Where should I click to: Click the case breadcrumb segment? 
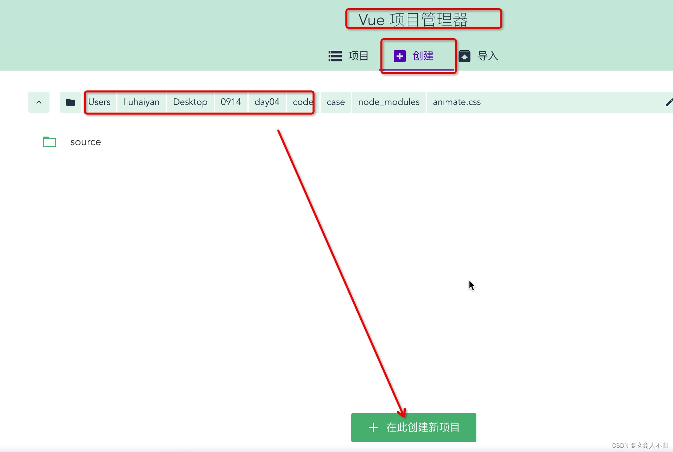click(x=336, y=102)
